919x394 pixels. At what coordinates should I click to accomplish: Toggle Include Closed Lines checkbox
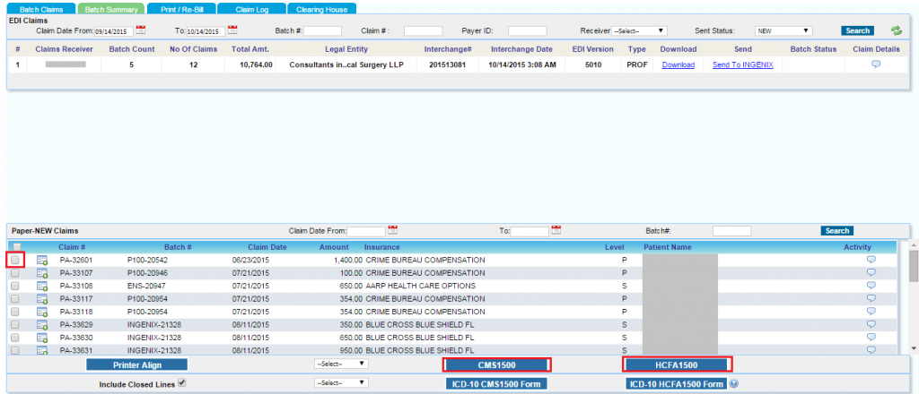tap(181, 383)
